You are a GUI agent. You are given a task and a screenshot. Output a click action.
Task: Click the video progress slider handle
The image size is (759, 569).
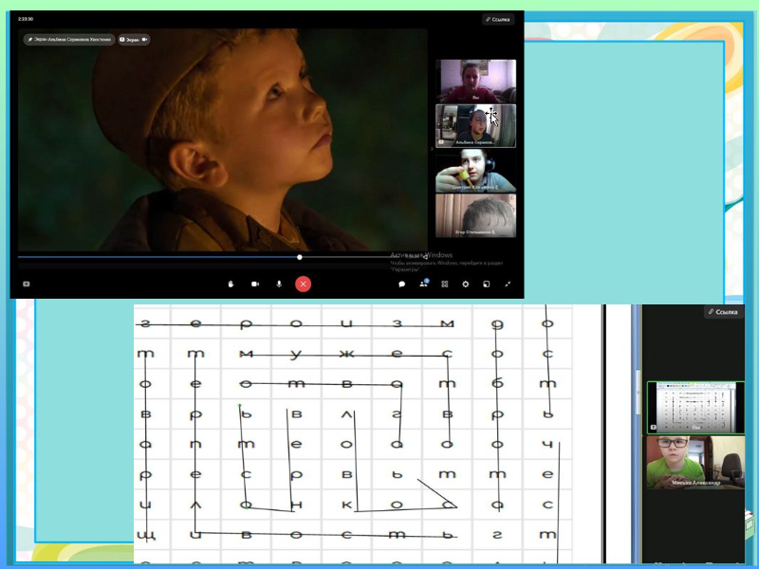coord(300,257)
